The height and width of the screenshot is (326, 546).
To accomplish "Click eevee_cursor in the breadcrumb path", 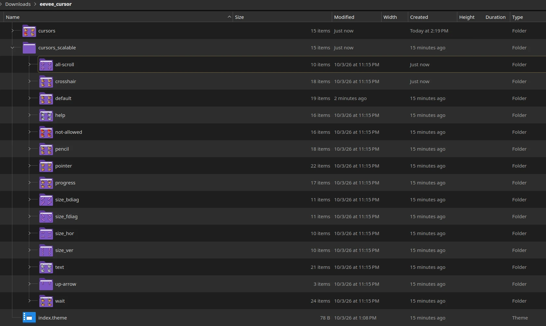I will tap(56, 4).
